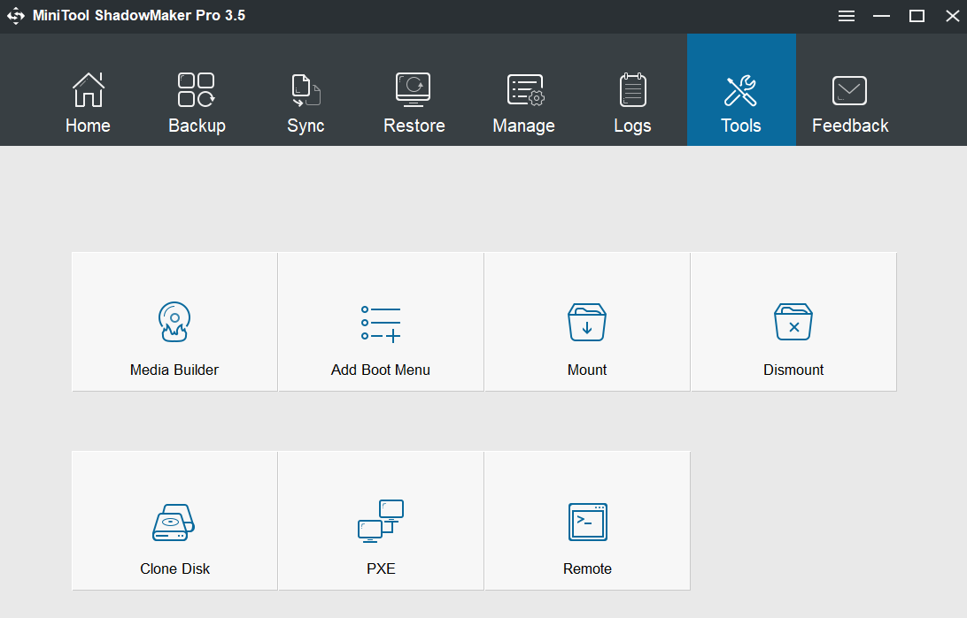
Task: Open the Feedback tab
Action: point(850,90)
